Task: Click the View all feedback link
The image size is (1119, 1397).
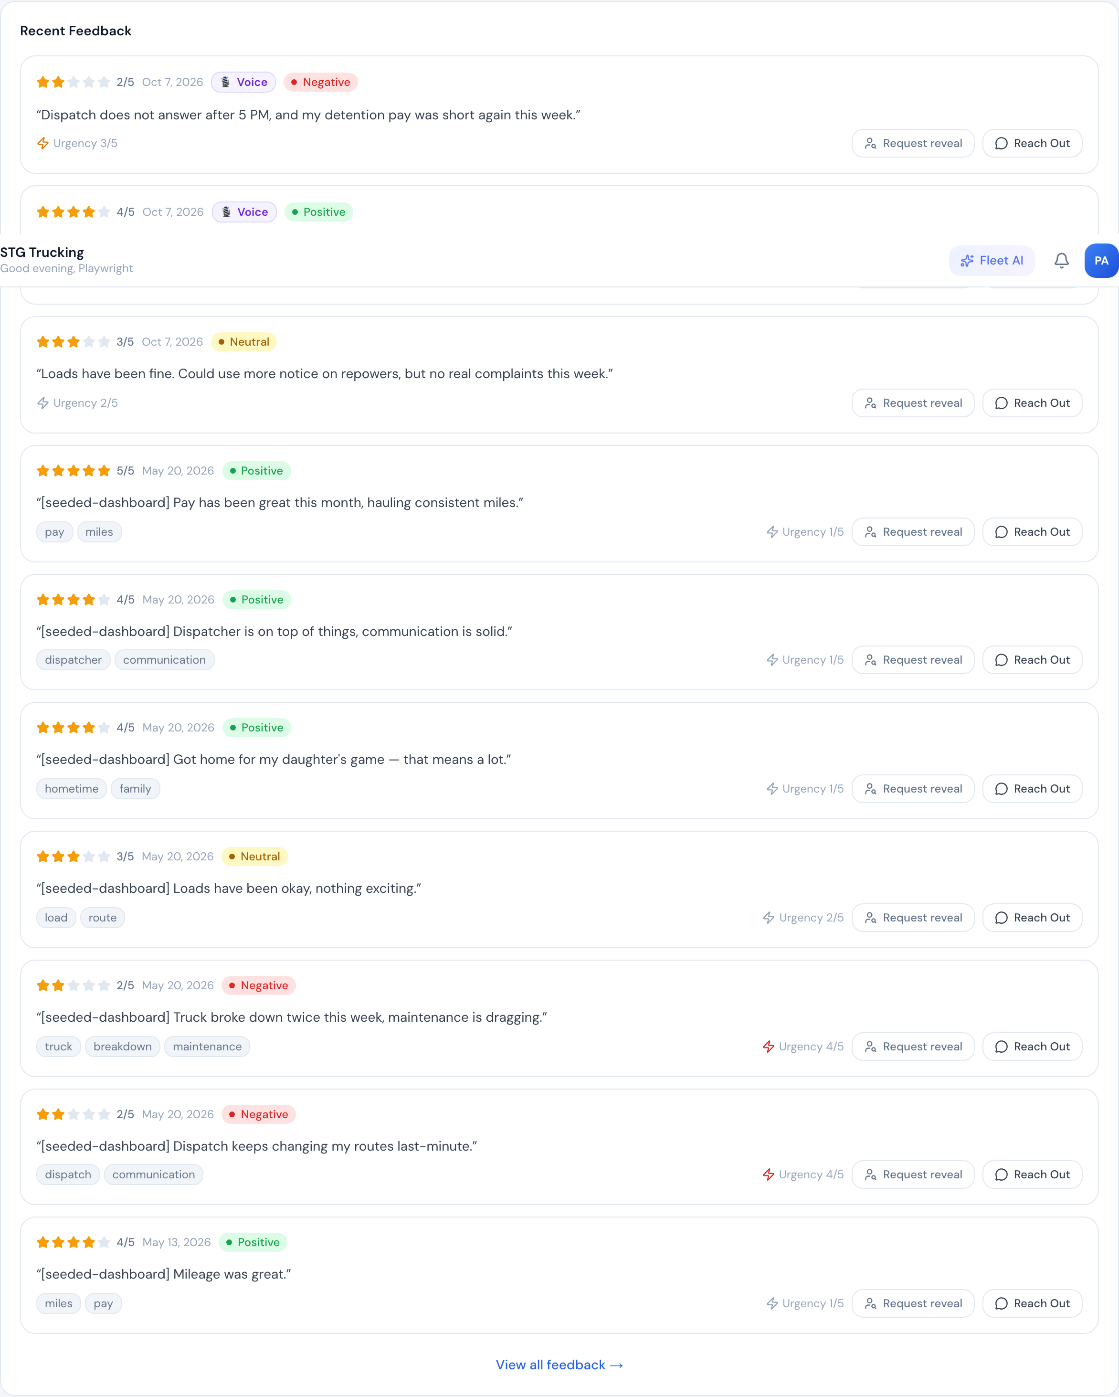Action: click(x=559, y=1365)
